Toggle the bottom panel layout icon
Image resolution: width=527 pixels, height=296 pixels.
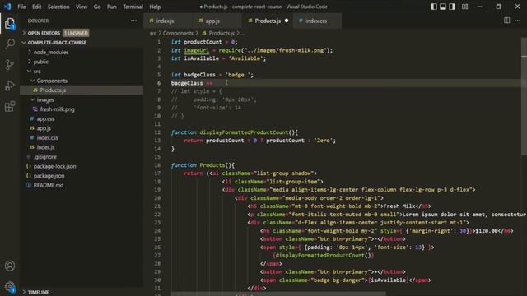pyautogui.click(x=443, y=7)
